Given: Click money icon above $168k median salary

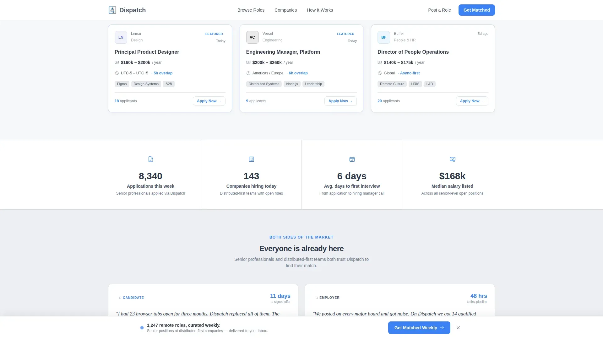Looking at the screenshot, I should pyautogui.click(x=453, y=159).
